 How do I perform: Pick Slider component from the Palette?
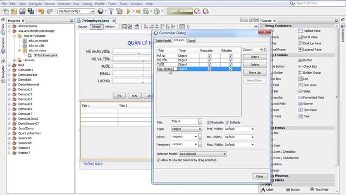click(304, 92)
